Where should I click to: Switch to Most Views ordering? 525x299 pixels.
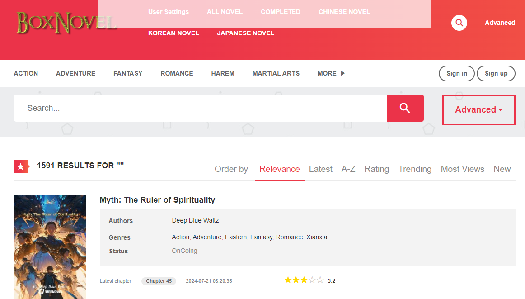point(462,169)
